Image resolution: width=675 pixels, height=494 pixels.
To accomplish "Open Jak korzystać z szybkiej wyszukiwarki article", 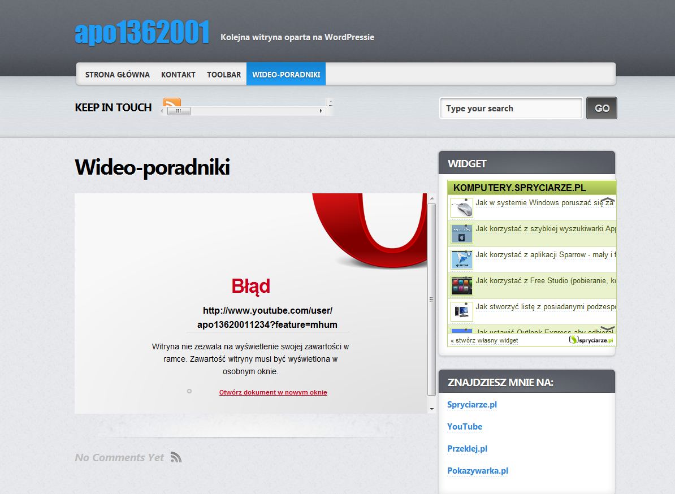I will [x=546, y=228].
